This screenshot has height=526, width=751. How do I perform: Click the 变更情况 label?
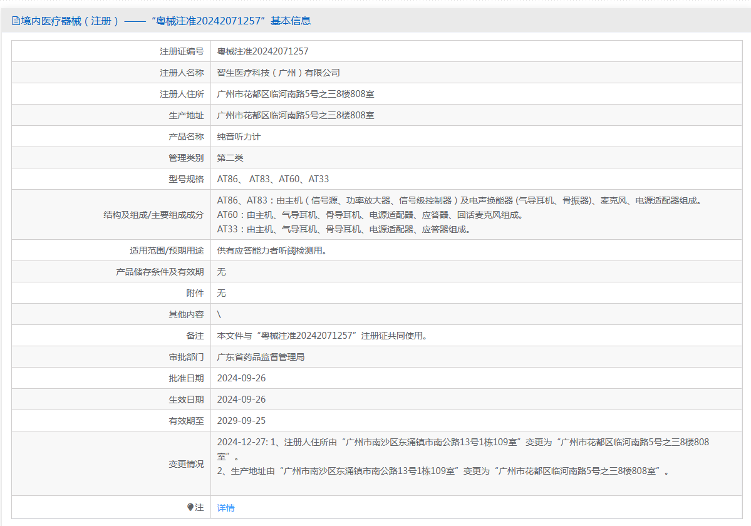(186, 464)
